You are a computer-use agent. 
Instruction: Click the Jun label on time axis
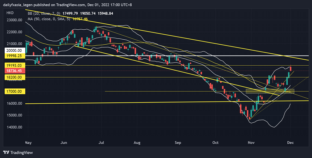click(x=64, y=143)
